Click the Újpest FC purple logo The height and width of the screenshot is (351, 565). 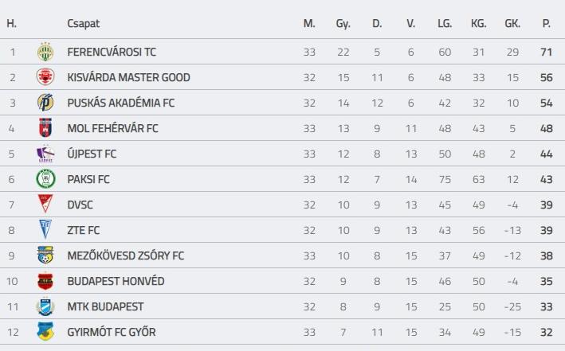45,154
